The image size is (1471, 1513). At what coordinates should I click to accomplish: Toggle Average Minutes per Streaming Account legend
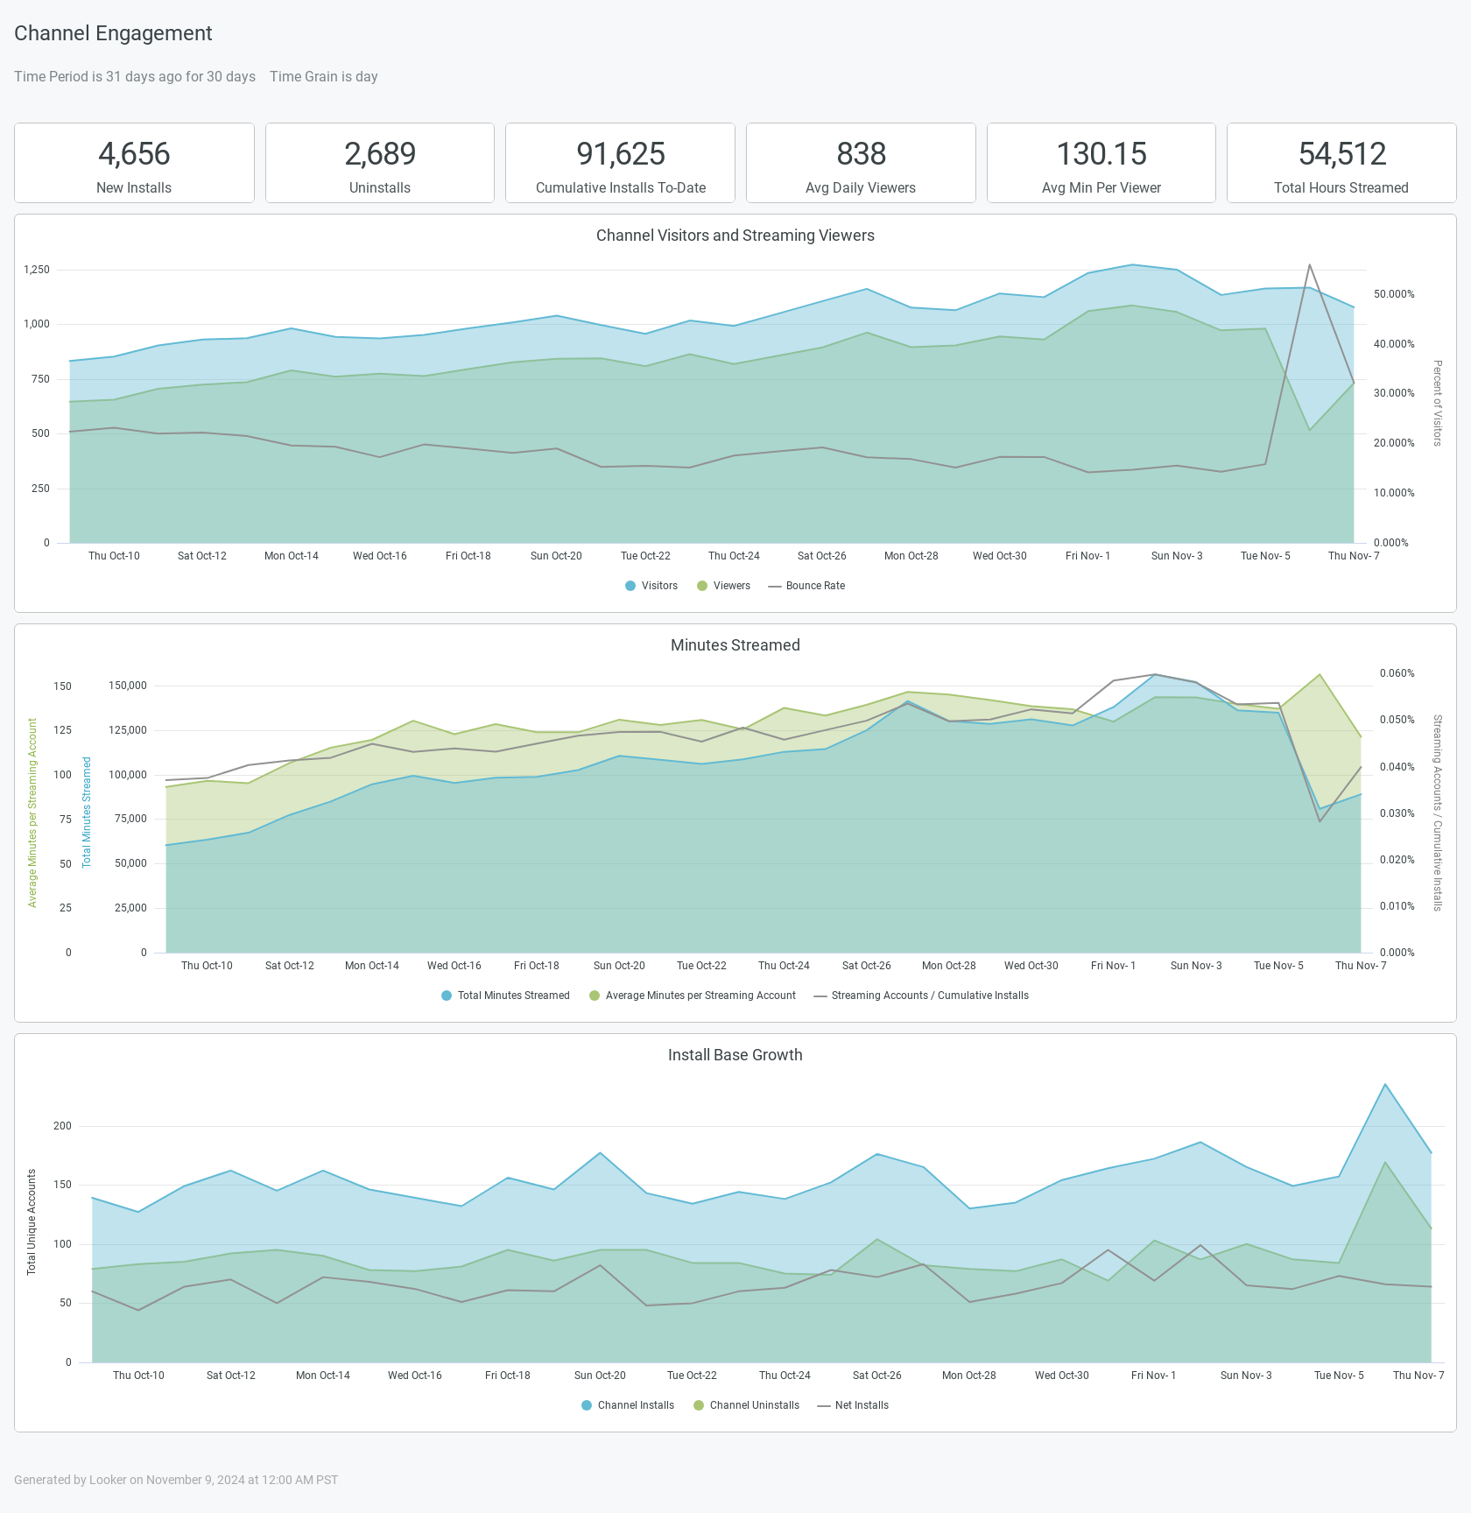693,996
